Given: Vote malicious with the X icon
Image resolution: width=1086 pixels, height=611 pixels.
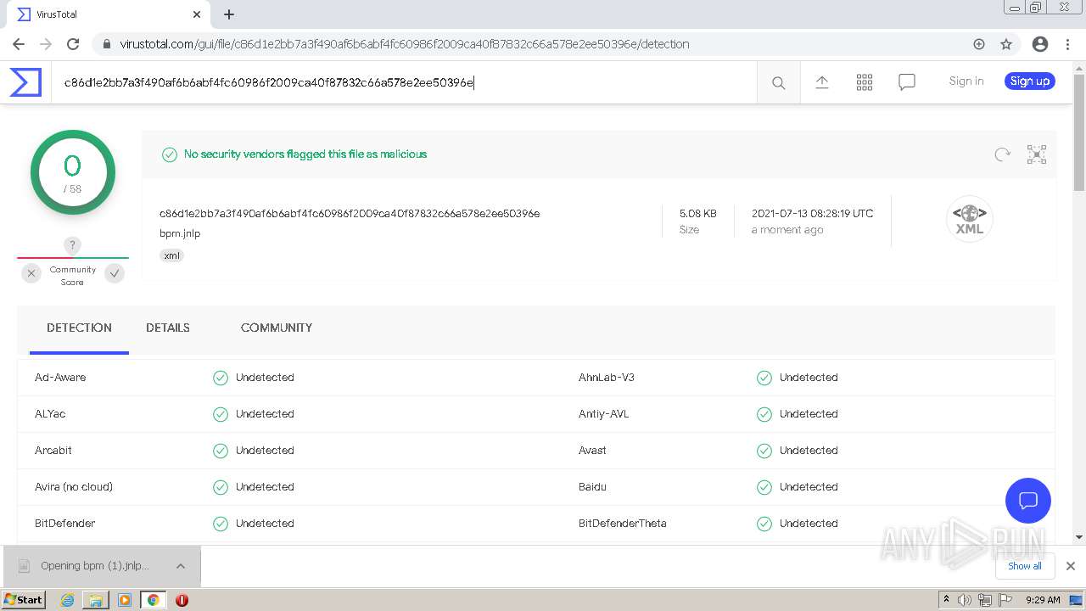Looking at the screenshot, I should tap(31, 273).
